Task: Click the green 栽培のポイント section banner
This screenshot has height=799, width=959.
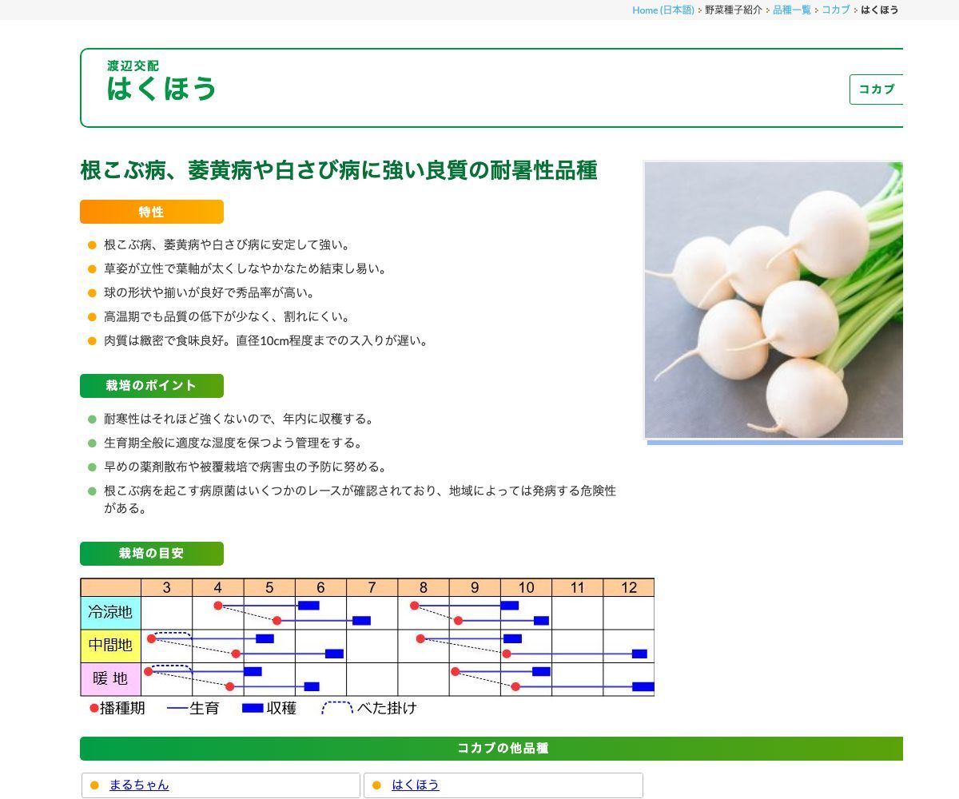Action: pos(151,385)
